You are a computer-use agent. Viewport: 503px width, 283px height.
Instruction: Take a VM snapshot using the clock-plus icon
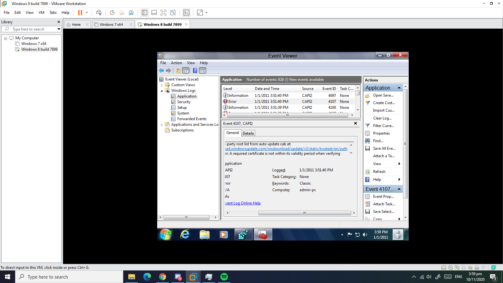coord(112,13)
